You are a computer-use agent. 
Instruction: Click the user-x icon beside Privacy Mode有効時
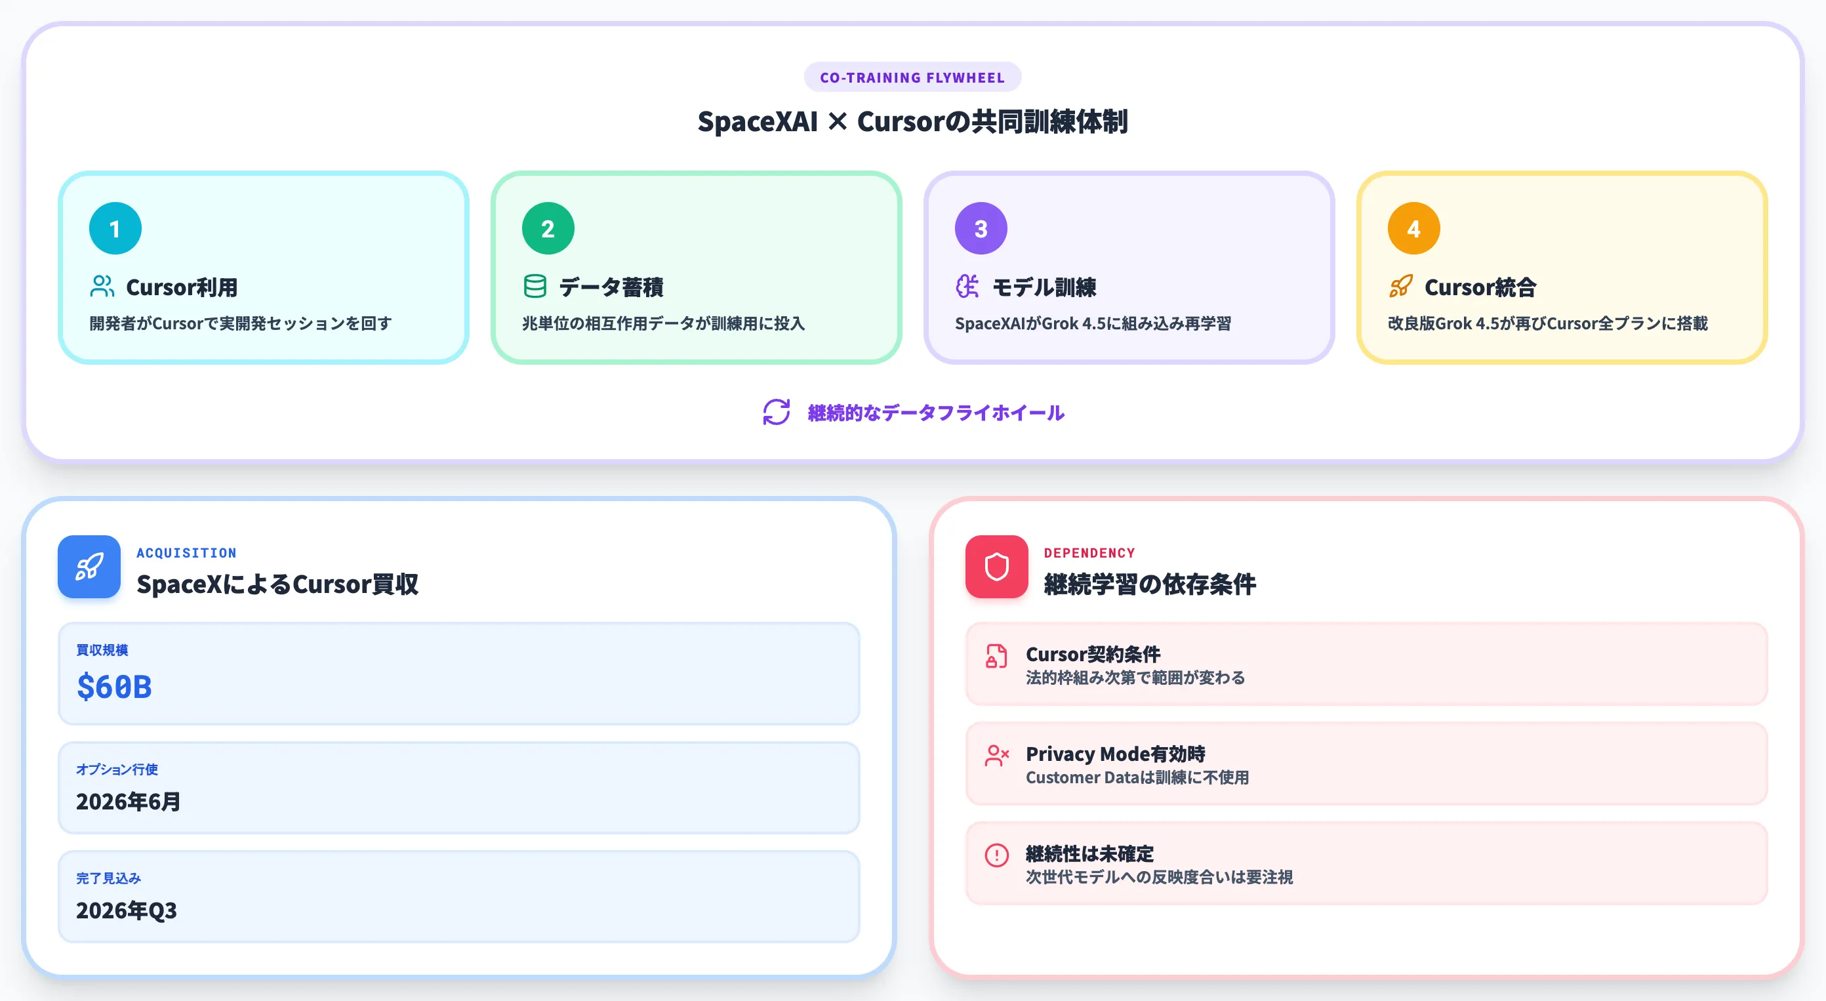(x=997, y=756)
